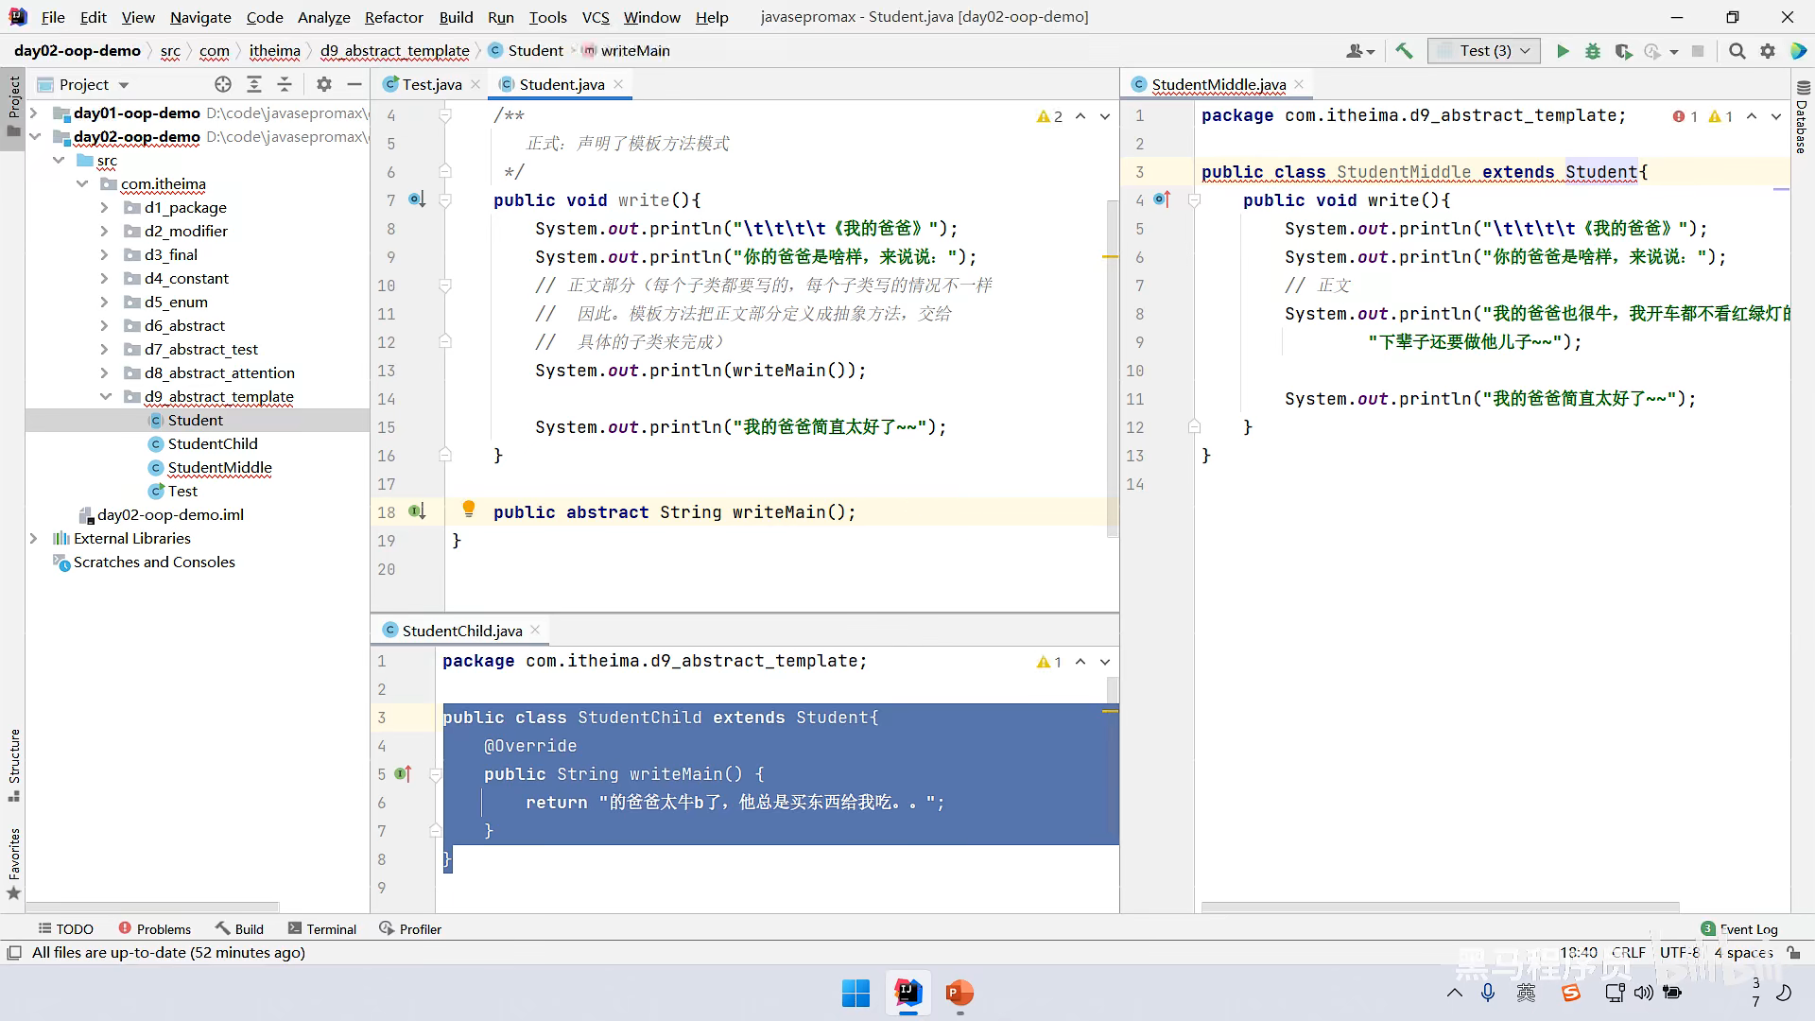Viewport: 1815px width, 1021px height.
Task: Click the green Run button in toolbar
Action: 1563,51
